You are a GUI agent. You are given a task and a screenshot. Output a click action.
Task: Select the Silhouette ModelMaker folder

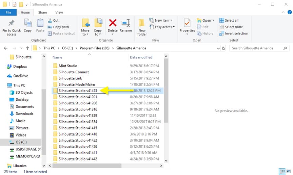pyautogui.click(x=77, y=84)
